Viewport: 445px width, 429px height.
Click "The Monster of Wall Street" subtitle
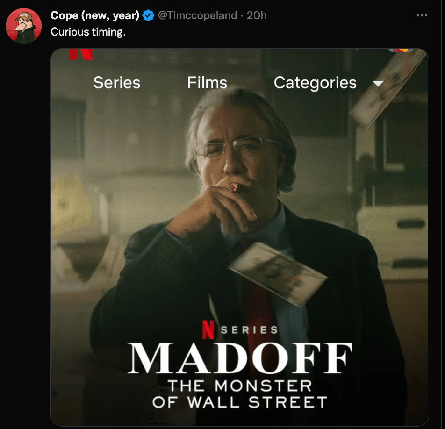(x=240, y=394)
